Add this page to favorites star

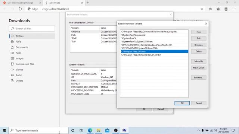[202, 9]
